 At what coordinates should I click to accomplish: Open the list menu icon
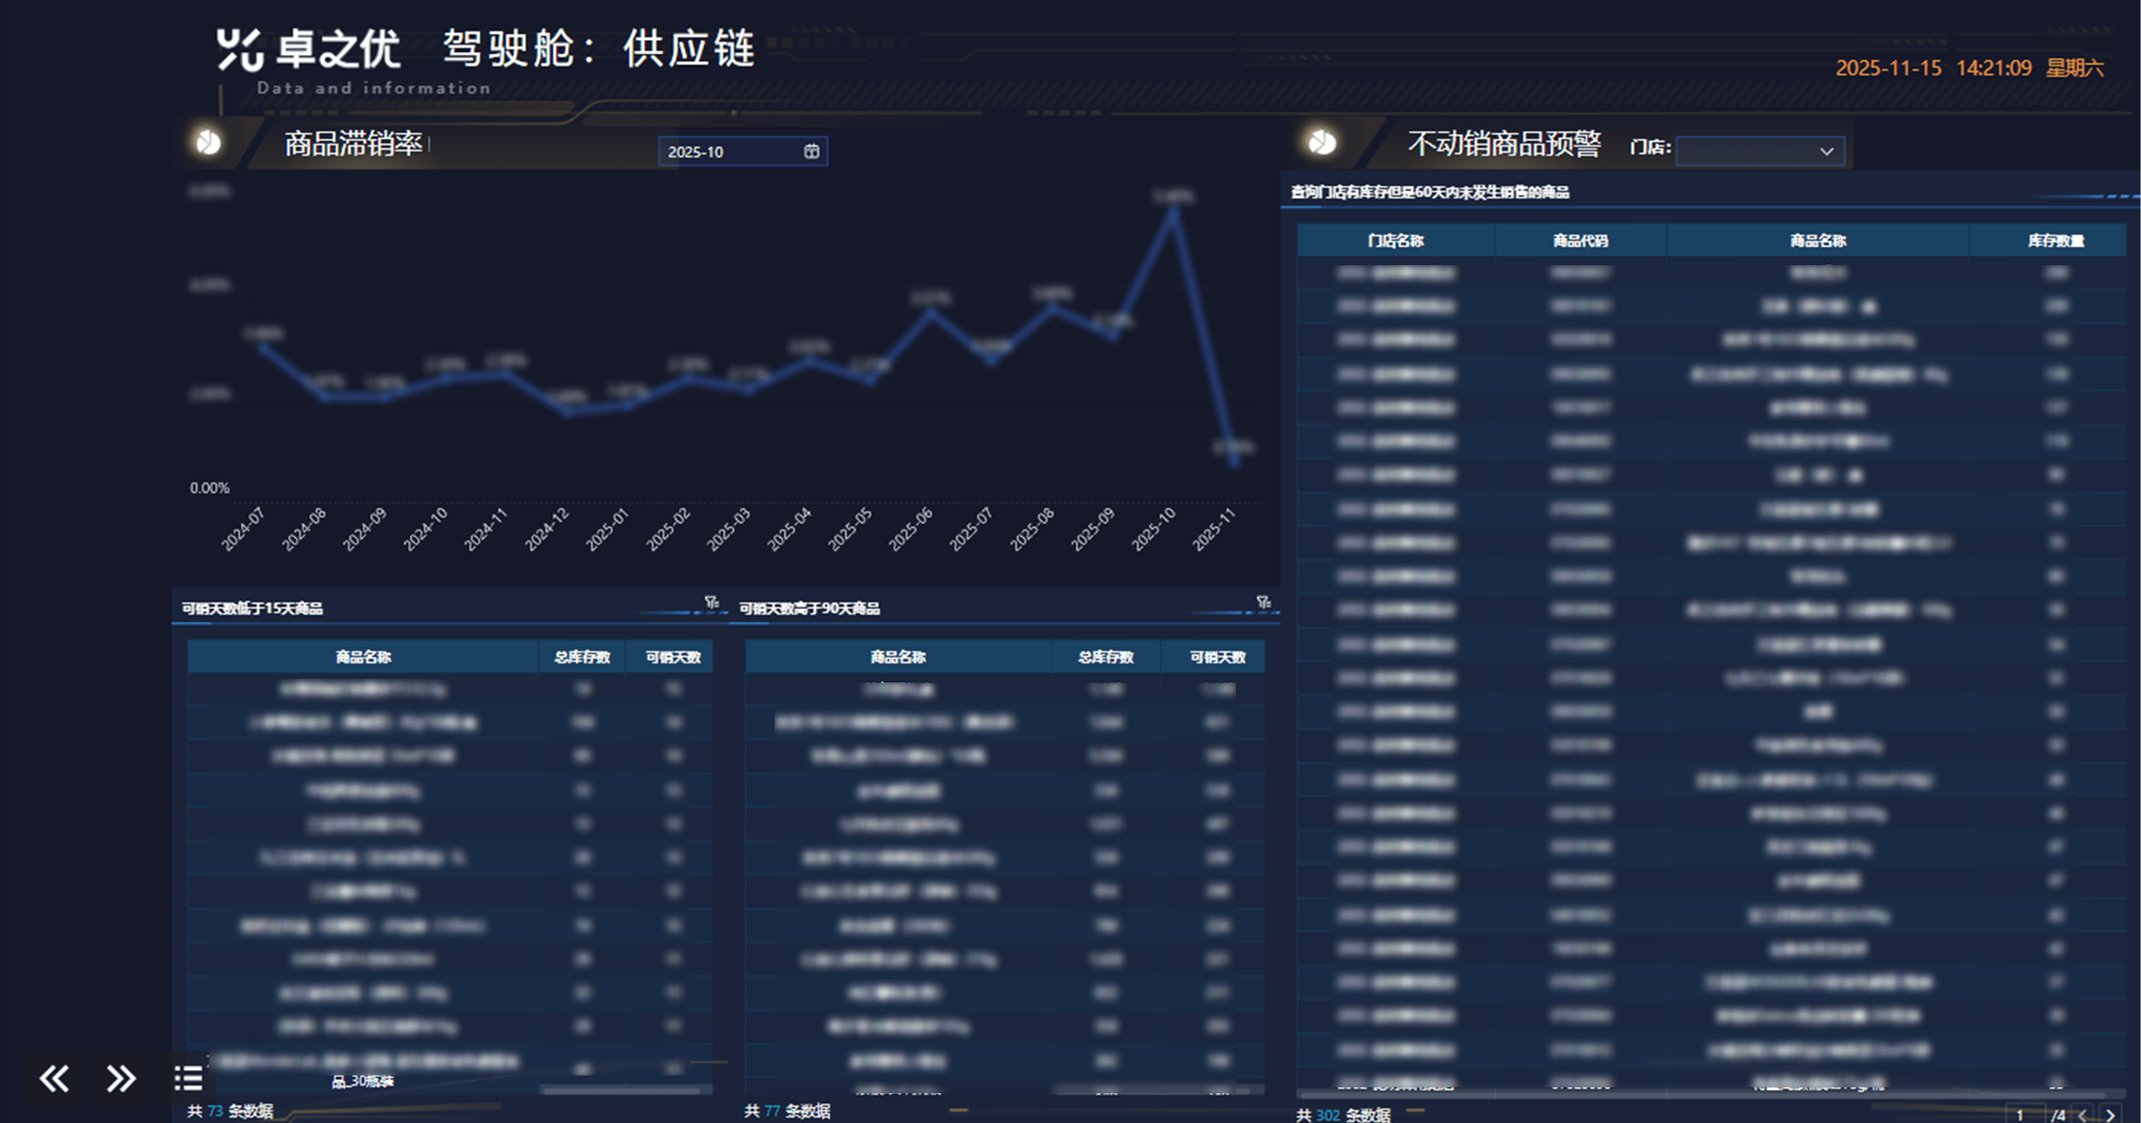(188, 1079)
